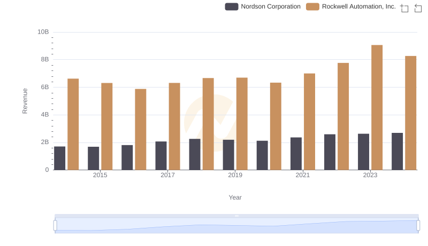Toggle the Nordson Corporation legend label
The height and width of the screenshot is (246, 428).
[x=271, y=6]
